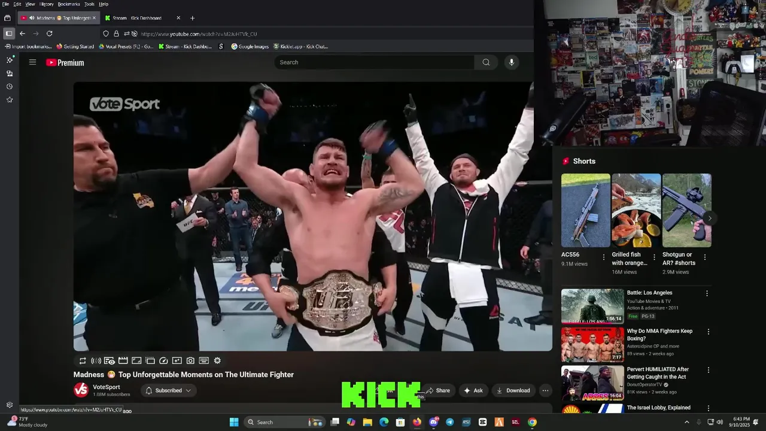Image resolution: width=766 pixels, height=431 pixels.
Task: Open File Explorer from the taskbar
Action: 367,422
